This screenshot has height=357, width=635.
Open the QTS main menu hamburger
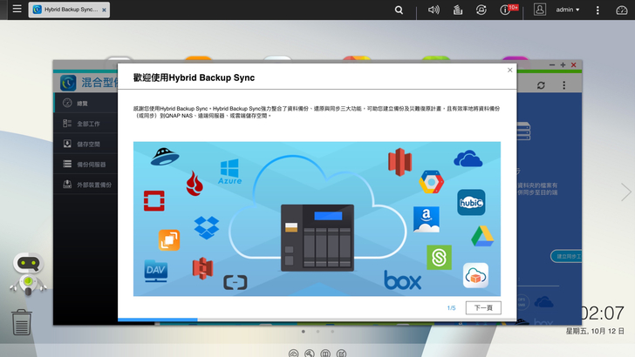point(17,10)
